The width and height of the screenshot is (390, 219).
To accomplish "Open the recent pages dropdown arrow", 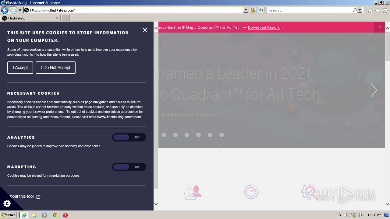I will pos(20,10).
